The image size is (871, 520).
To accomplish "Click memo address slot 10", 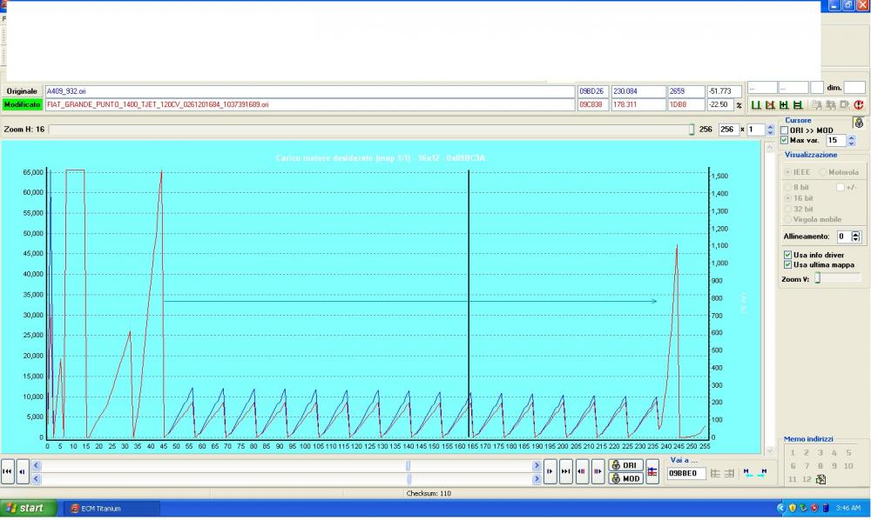I will tap(848, 466).
